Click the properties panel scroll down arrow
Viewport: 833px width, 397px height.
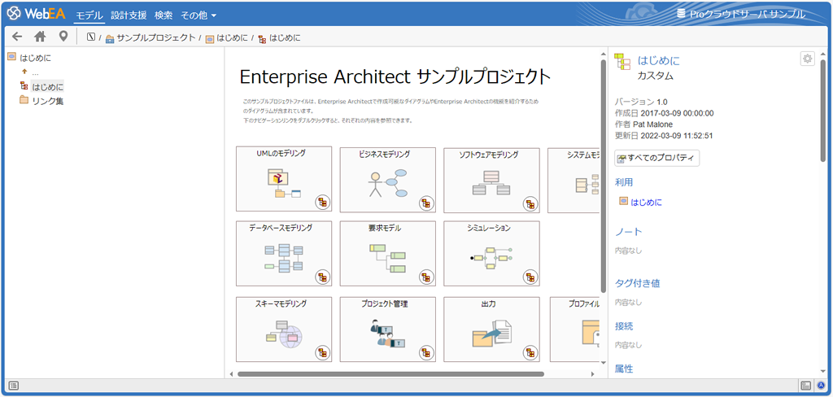pyautogui.click(x=823, y=372)
